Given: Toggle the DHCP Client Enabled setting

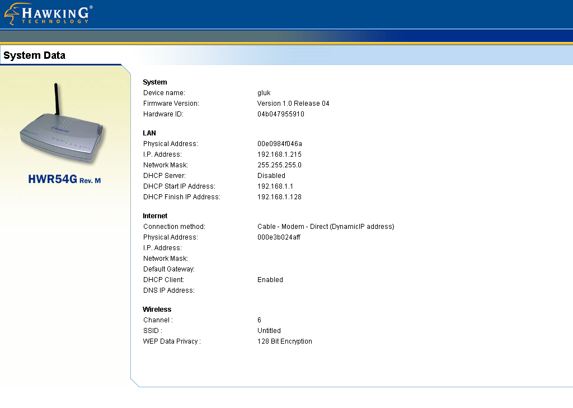Looking at the screenshot, I should [x=270, y=279].
